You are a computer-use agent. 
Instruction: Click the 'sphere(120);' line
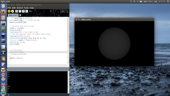point(15,44)
